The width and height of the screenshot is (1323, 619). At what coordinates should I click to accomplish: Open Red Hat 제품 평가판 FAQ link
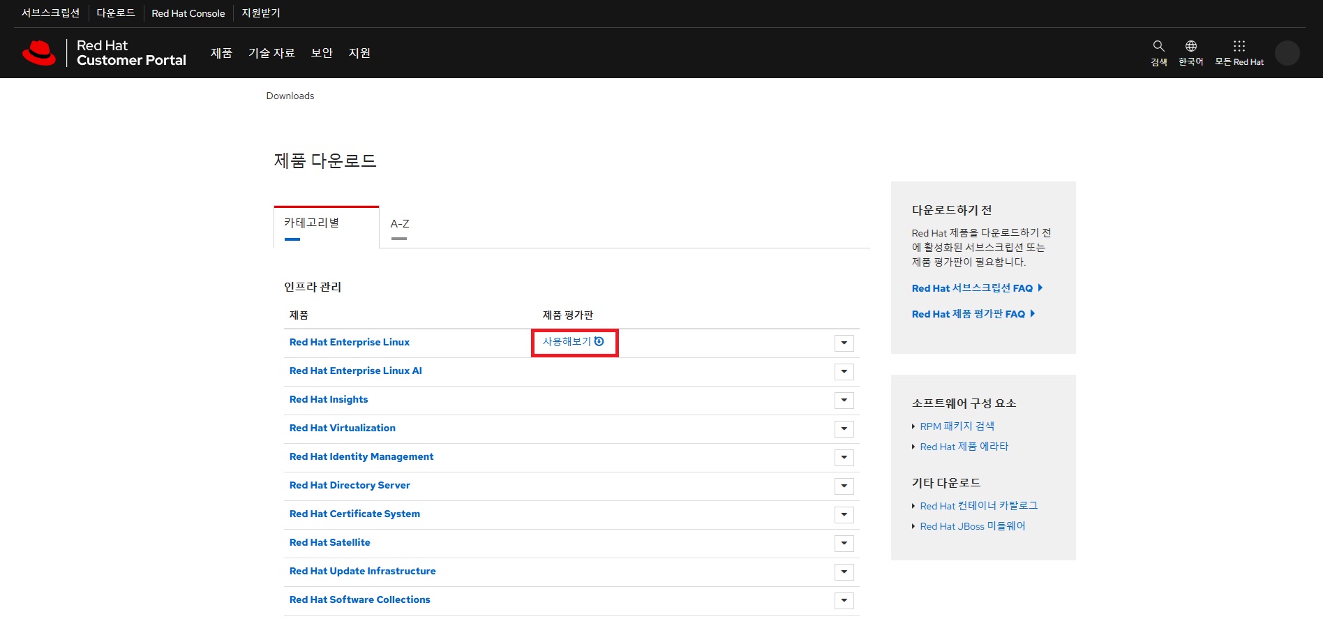973,314
